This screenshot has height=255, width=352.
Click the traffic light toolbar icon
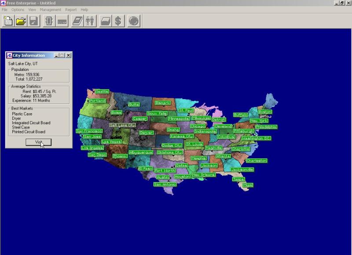point(49,21)
